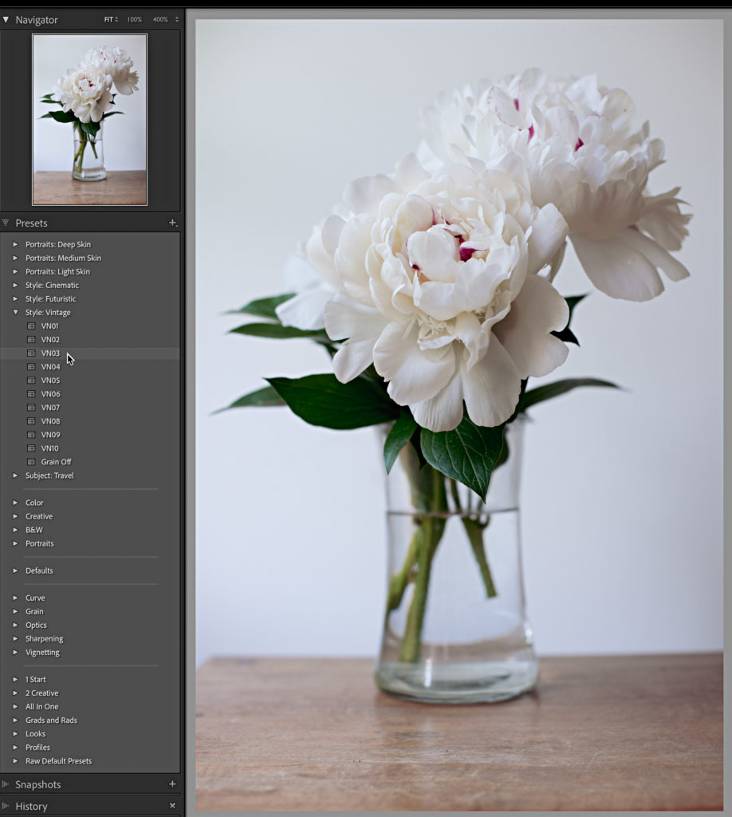The image size is (732, 817).
Task: Collapse the Presets panel triangle
Action: (6, 223)
